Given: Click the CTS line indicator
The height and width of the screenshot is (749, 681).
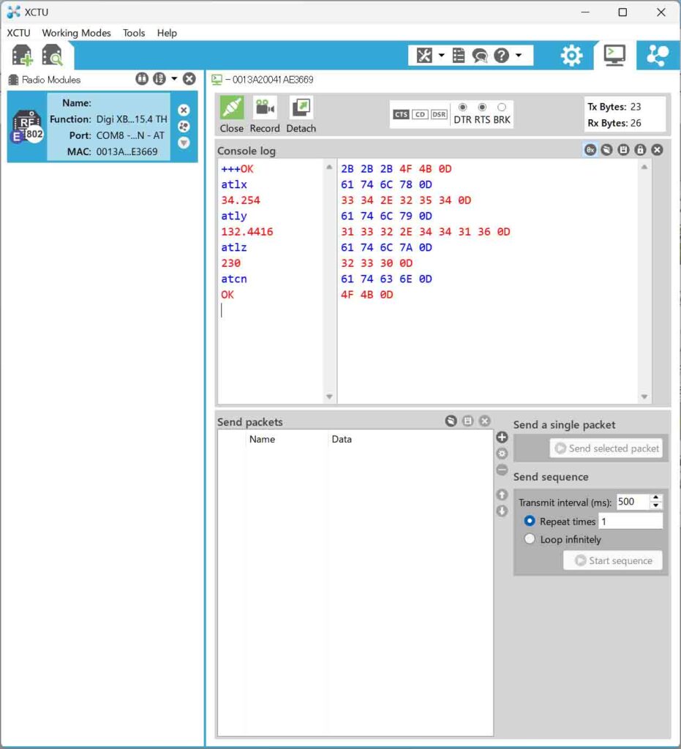Looking at the screenshot, I should pos(401,114).
